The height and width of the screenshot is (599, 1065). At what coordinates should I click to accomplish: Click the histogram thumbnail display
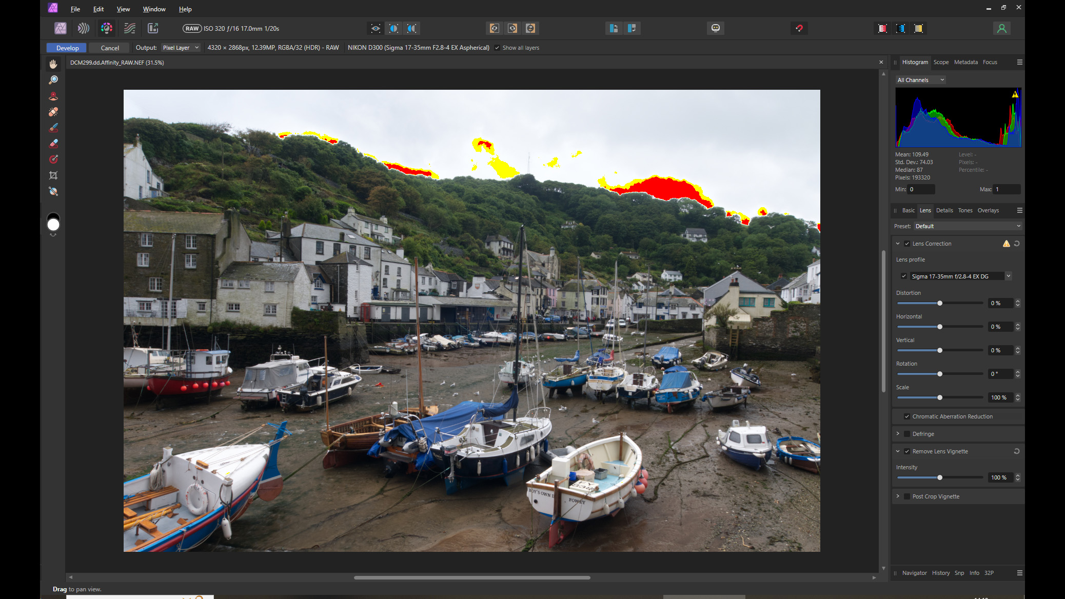(958, 117)
